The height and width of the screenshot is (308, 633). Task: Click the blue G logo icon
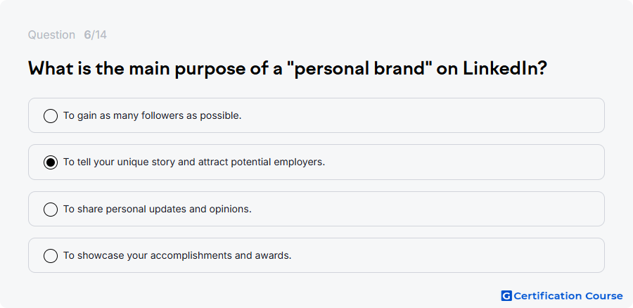506,296
